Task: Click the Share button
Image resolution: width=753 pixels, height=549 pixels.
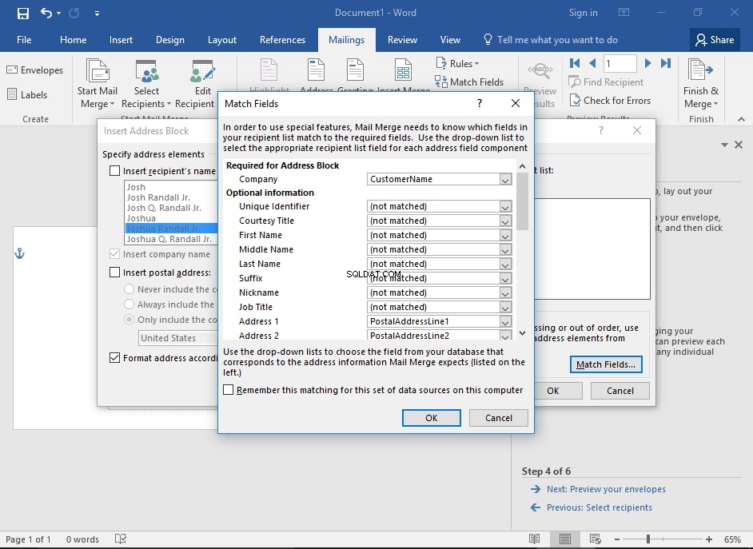Action: [x=715, y=40]
